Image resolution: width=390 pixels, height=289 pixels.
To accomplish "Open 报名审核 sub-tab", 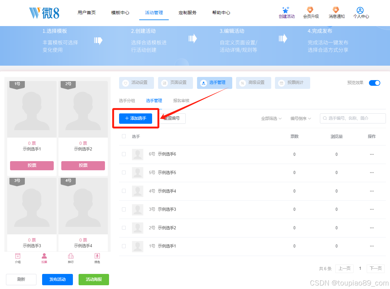I will tap(181, 101).
